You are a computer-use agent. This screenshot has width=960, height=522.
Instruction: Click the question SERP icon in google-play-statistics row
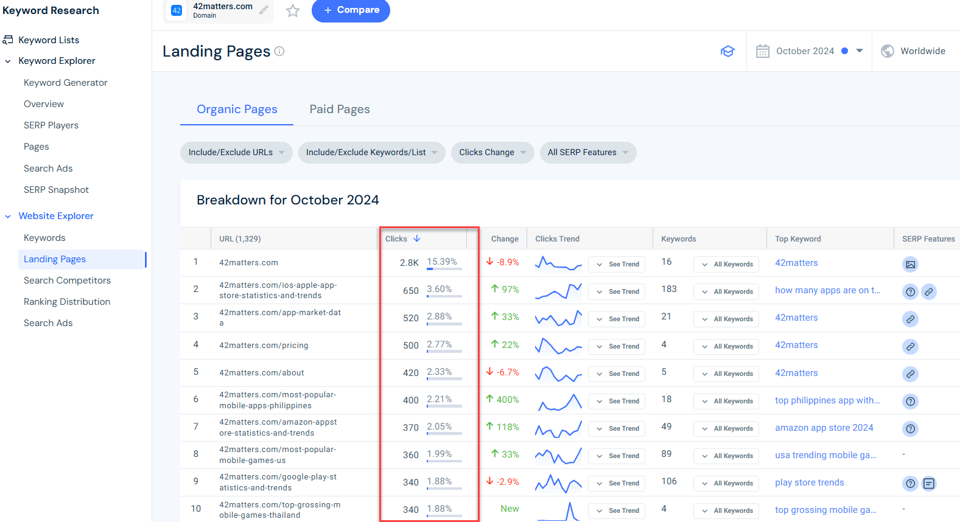910,483
